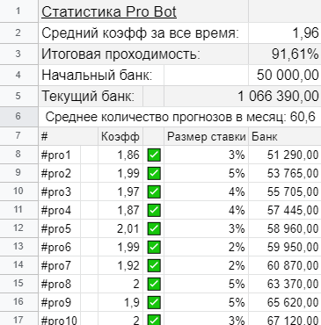321x325 pixels.
Task: Click the checkmark next to coefficient 1,92
Action: pyautogui.click(x=154, y=265)
